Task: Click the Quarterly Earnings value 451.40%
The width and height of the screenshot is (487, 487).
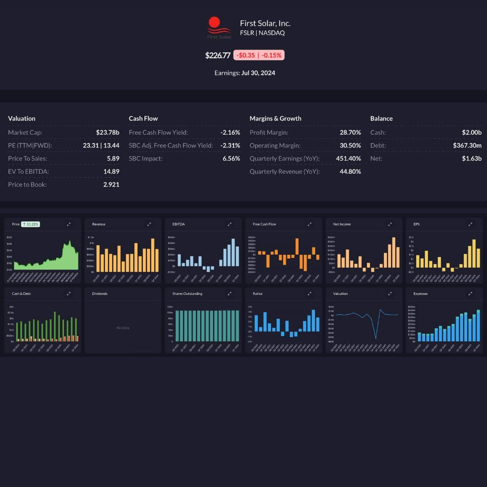Action: pos(349,158)
